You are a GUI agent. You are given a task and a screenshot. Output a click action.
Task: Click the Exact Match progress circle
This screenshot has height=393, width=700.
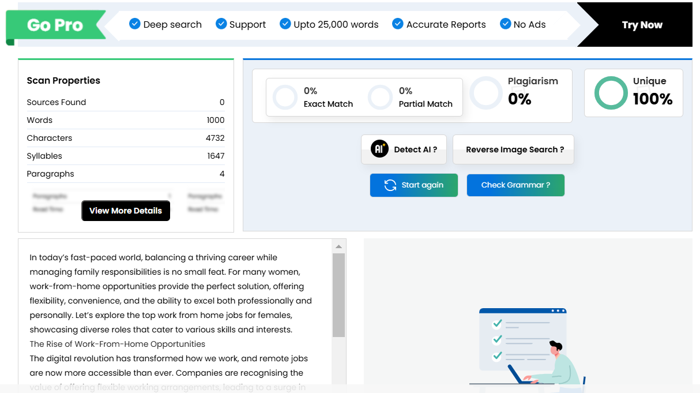[285, 97]
